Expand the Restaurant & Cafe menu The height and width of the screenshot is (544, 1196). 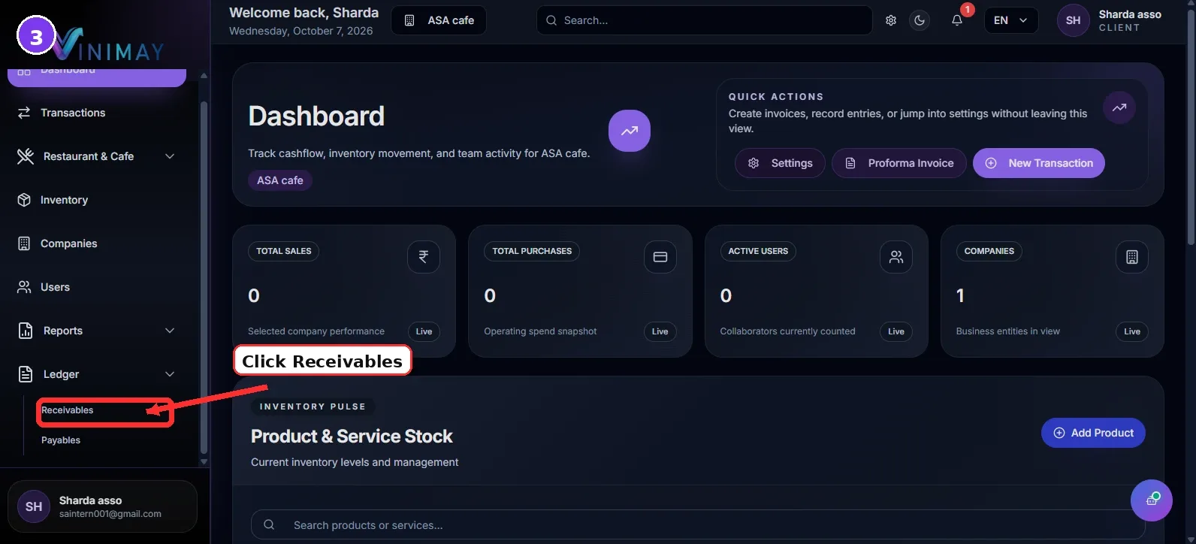click(97, 156)
